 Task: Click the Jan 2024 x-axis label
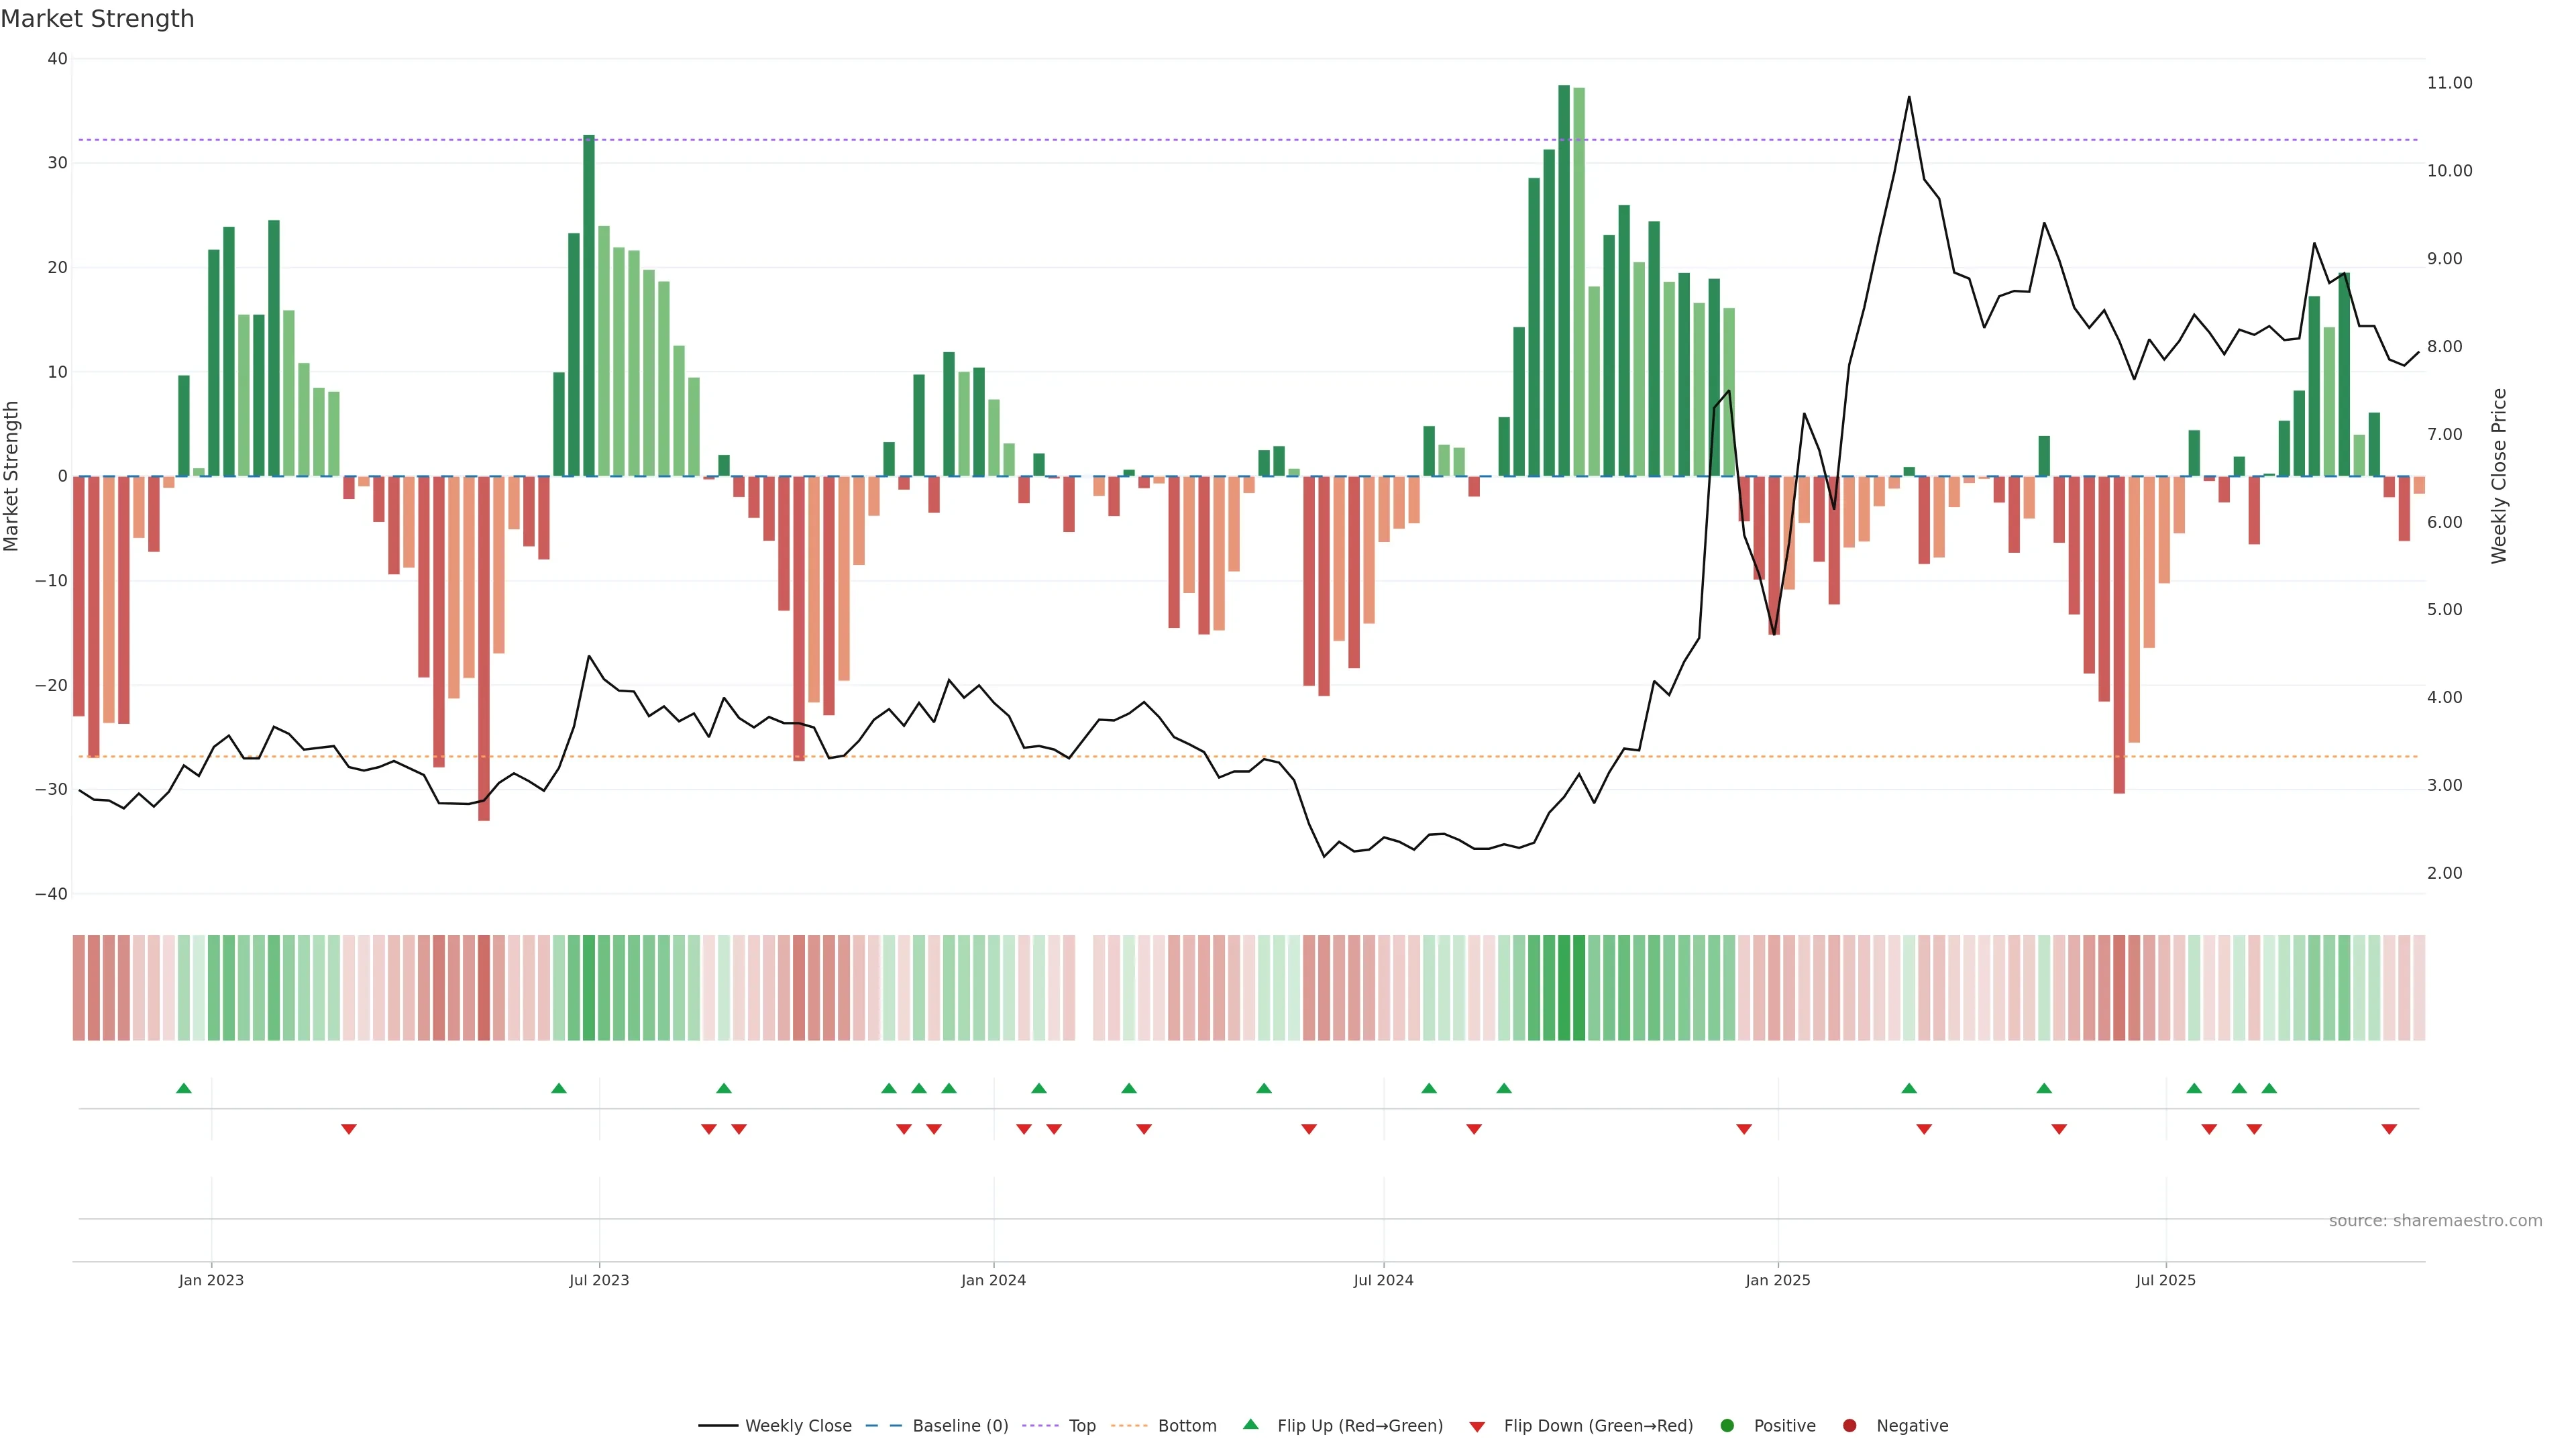click(x=993, y=1280)
